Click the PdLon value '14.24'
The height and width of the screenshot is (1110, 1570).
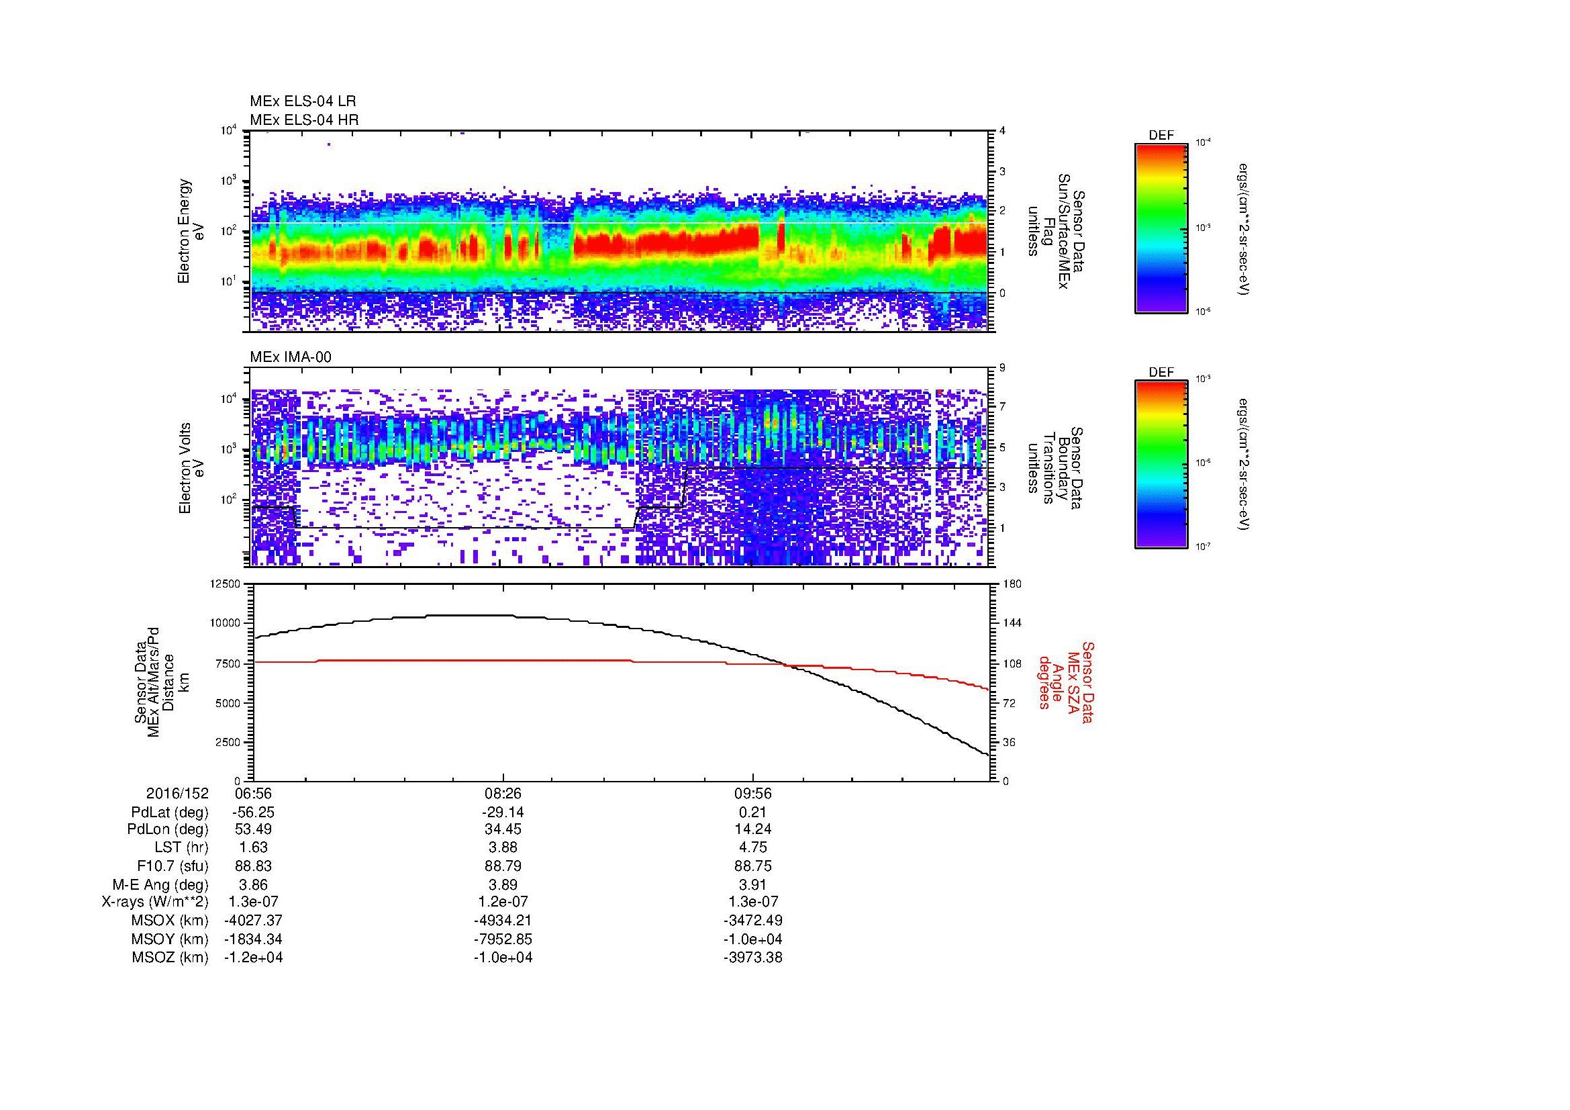point(752,829)
